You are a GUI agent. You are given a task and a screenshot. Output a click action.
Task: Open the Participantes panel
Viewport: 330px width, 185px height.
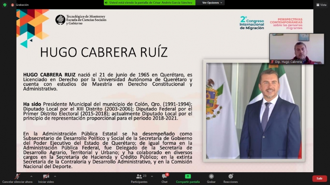(139, 177)
